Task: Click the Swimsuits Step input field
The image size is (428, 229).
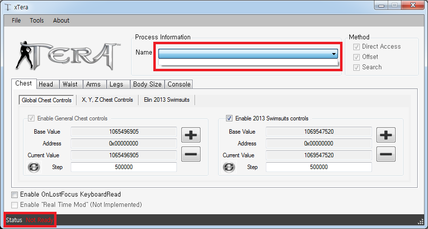Action: pos(319,167)
